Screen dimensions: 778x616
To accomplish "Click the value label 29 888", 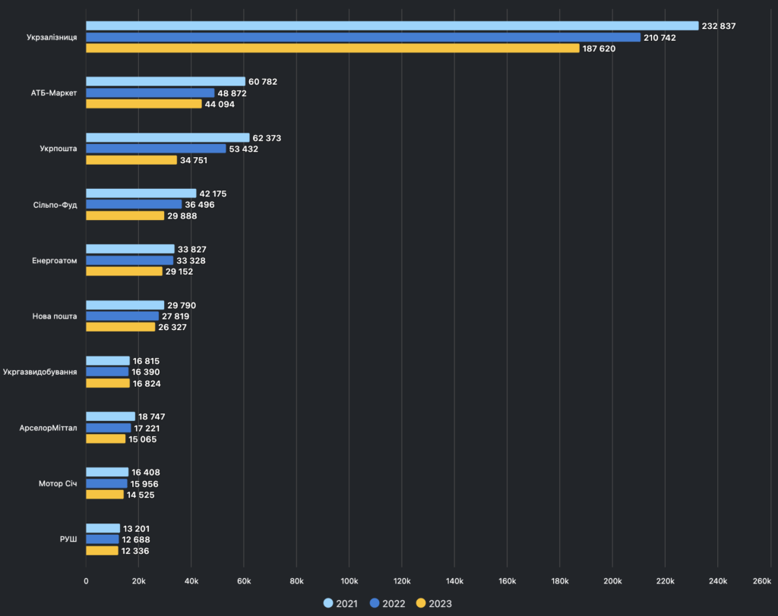I will click(x=182, y=216).
